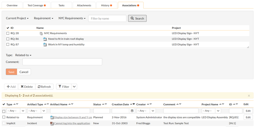Open the Filter split-button arrow
This screenshot has height=127, width=254.
coord(74,86)
